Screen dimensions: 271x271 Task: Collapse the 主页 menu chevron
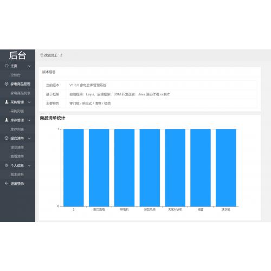(29, 66)
